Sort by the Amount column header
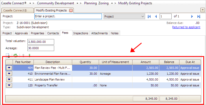Viewport: 206px width, 105px height. coord(146,62)
